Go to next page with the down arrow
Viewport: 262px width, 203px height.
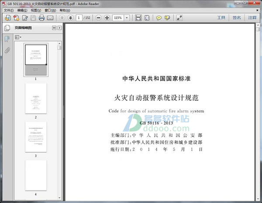(70, 17)
